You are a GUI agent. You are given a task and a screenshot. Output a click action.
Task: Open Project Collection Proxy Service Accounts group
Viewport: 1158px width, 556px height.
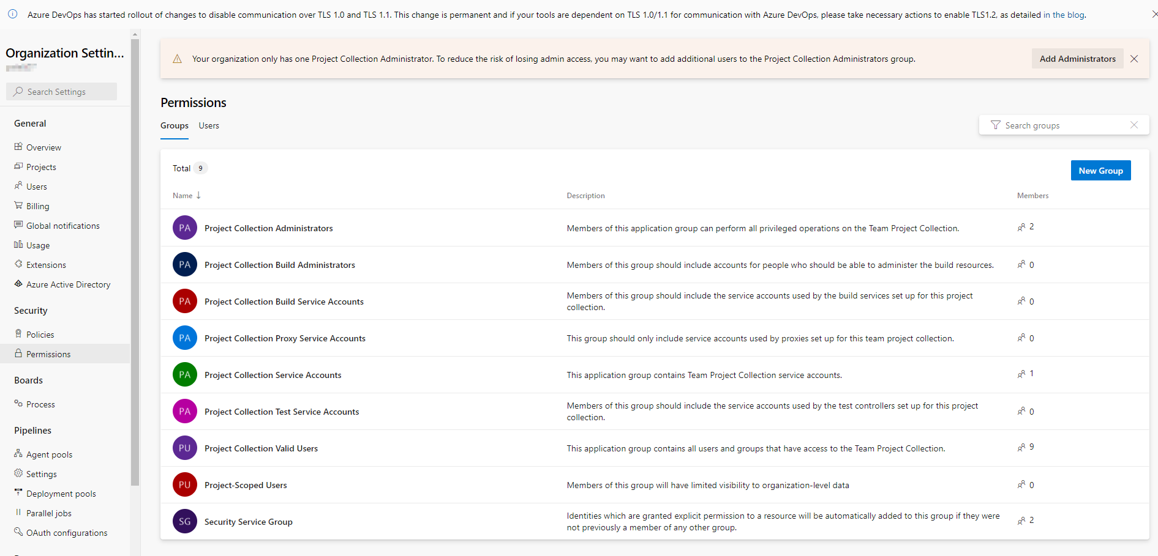(x=285, y=338)
